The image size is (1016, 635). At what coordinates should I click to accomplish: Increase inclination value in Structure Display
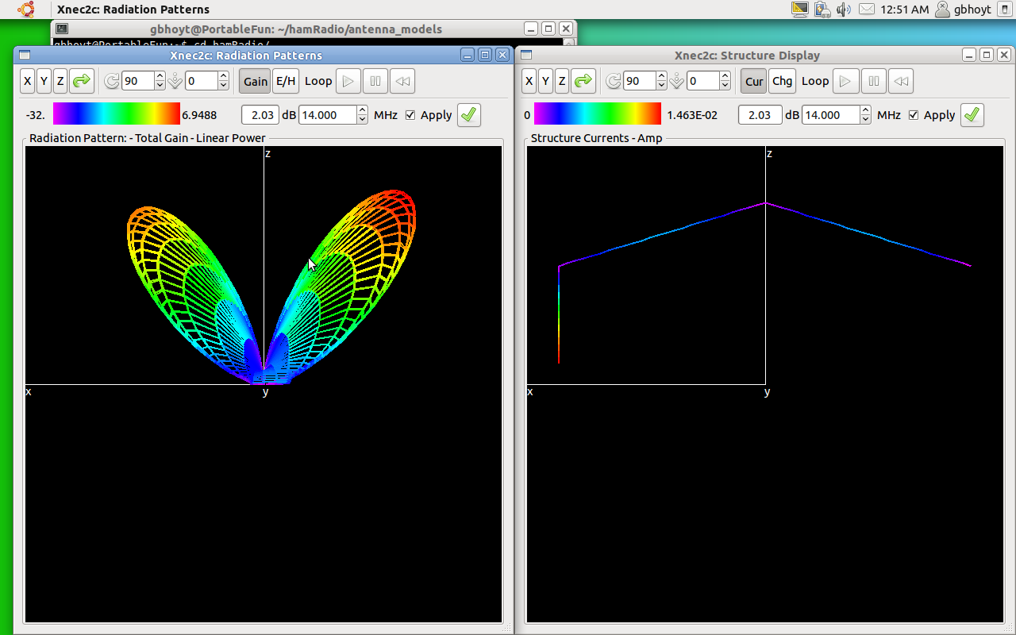[725, 76]
